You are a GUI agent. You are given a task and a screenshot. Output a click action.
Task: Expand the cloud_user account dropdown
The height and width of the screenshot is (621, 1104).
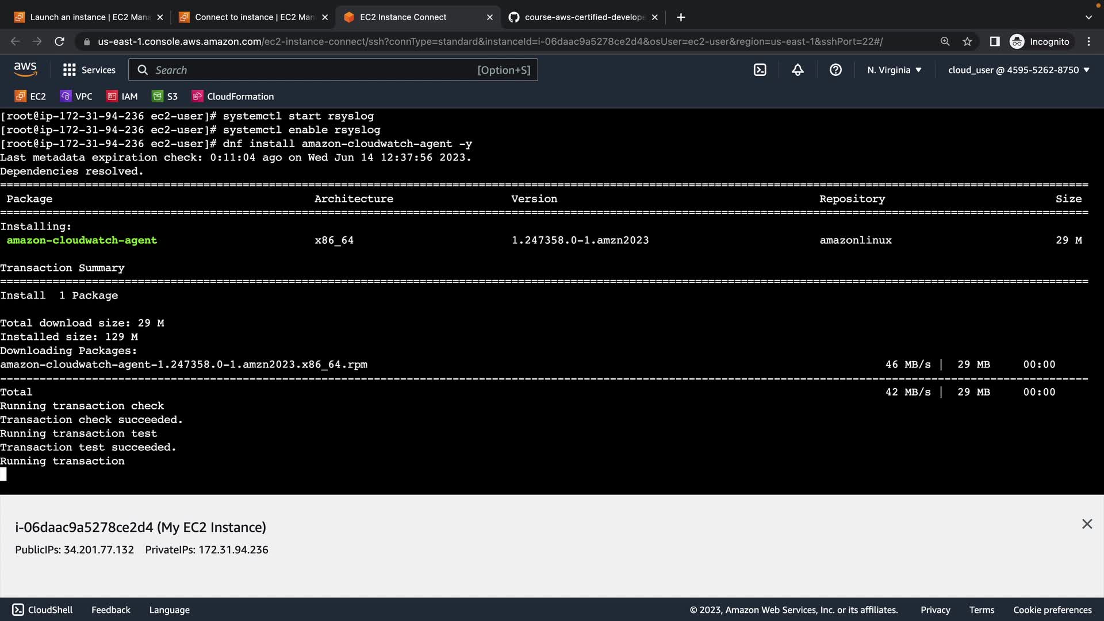click(x=1018, y=70)
